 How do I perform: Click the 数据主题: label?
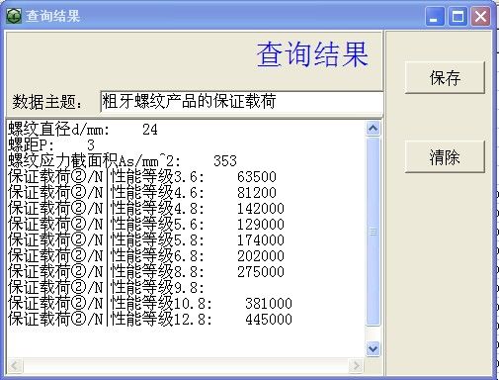pyautogui.click(x=47, y=102)
